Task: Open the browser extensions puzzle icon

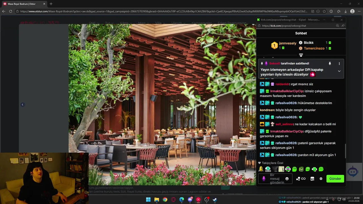Action: 331,11
